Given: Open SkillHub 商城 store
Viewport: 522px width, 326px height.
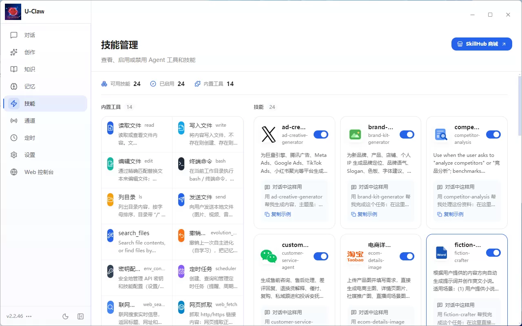Looking at the screenshot, I should coord(482,44).
